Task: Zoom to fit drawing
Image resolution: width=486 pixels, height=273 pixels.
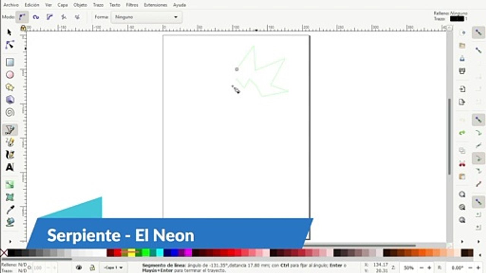Action: point(462,207)
